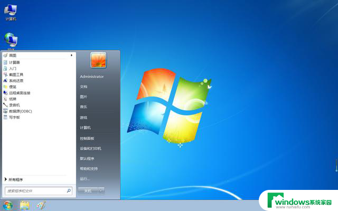Start 截图工具 (Snipping Tool)

pyautogui.click(x=37, y=74)
